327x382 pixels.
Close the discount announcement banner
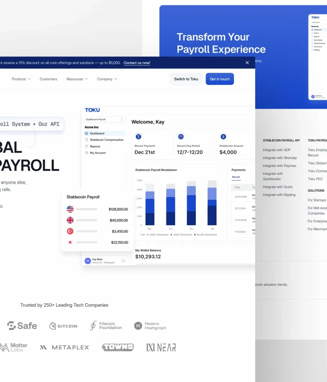click(x=247, y=63)
